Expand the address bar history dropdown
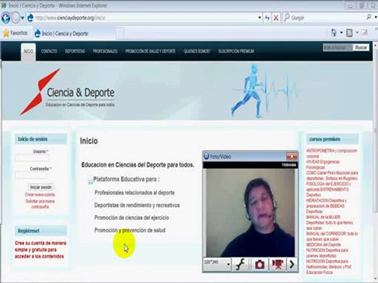Viewport: 378px width, 283px height. pyautogui.click(x=259, y=18)
